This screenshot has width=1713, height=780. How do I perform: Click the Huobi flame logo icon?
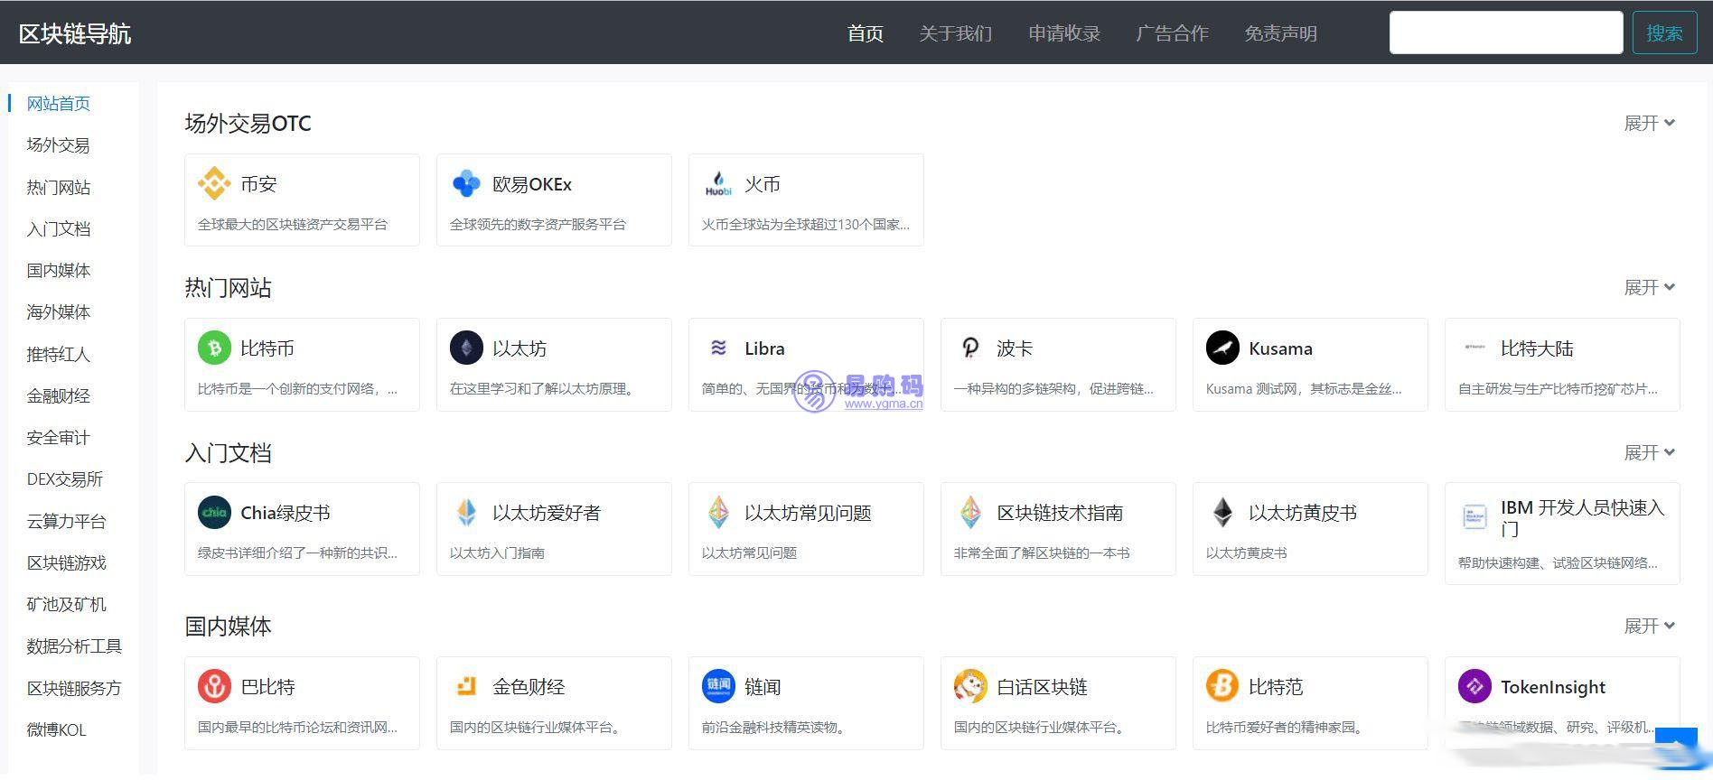pyautogui.click(x=718, y=184)
